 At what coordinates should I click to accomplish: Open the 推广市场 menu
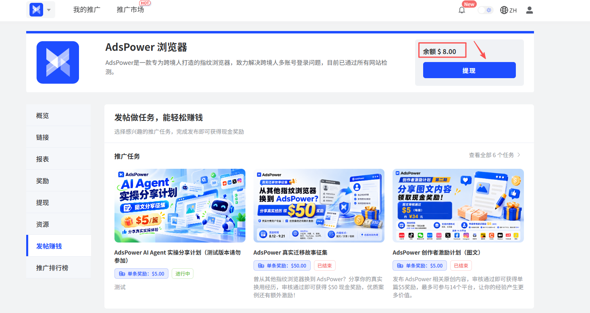point(130,10)
